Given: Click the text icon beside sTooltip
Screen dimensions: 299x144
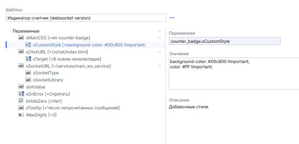Looking at the screenshot, I should point(21,108).
